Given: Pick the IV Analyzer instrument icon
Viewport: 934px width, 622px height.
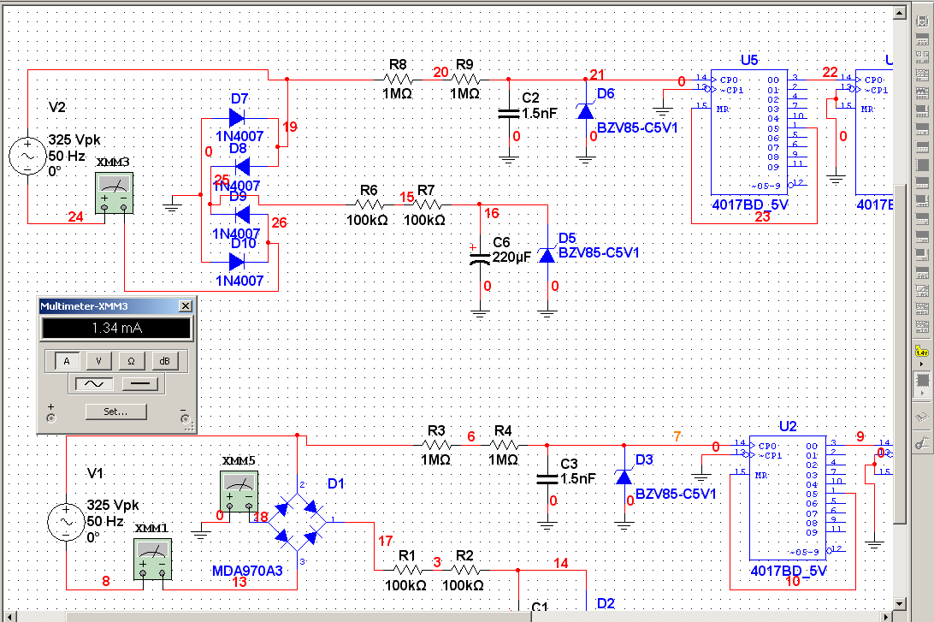Looking at the screenshot, I should (921, 201).
